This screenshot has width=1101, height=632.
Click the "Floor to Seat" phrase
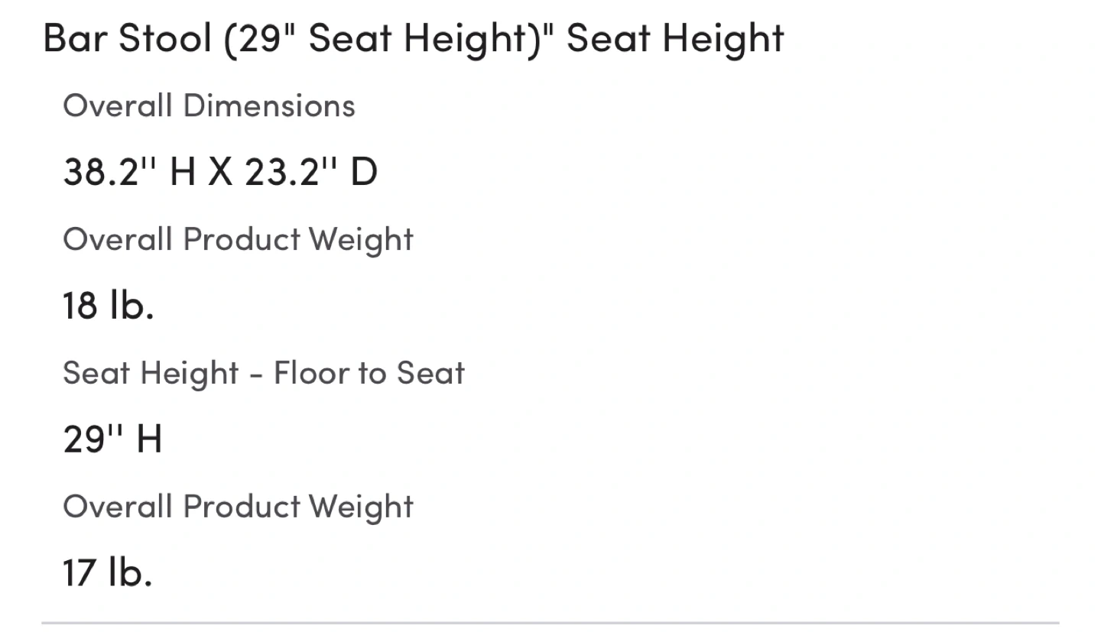369,373
